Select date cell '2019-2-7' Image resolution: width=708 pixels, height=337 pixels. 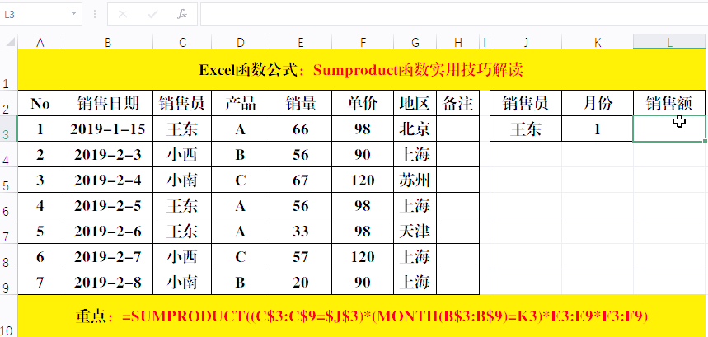[x=108, y=257]
